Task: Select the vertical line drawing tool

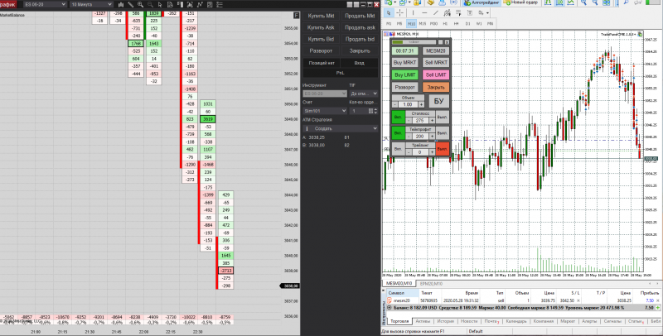Action: click(413, 13)
